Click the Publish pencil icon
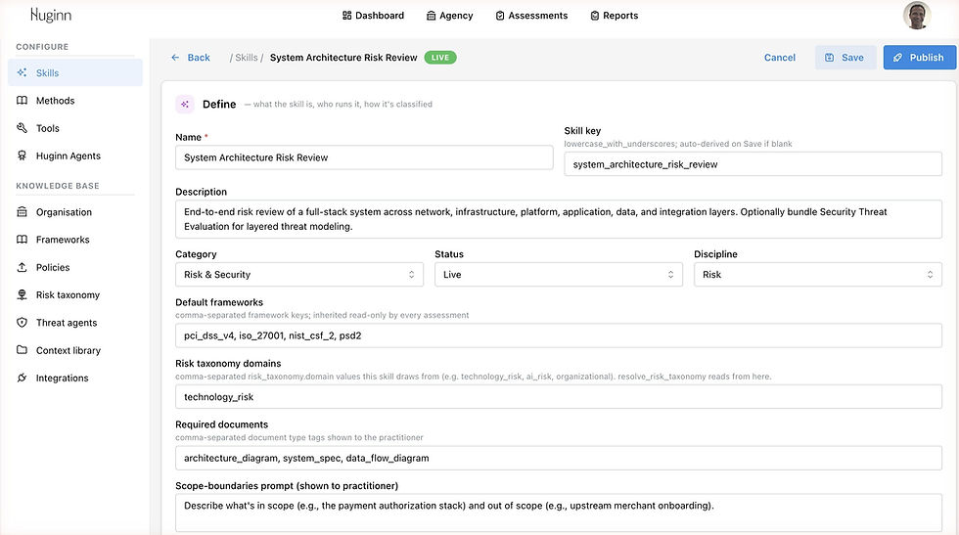Screen dimensions: 959x535 click(897, 58)
